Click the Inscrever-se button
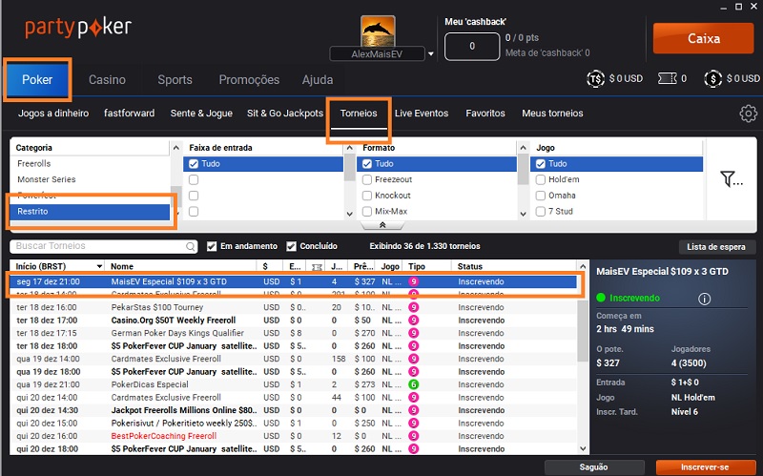Image resolution: width=763 pixels, height=476 pixels. coord(705,467)
